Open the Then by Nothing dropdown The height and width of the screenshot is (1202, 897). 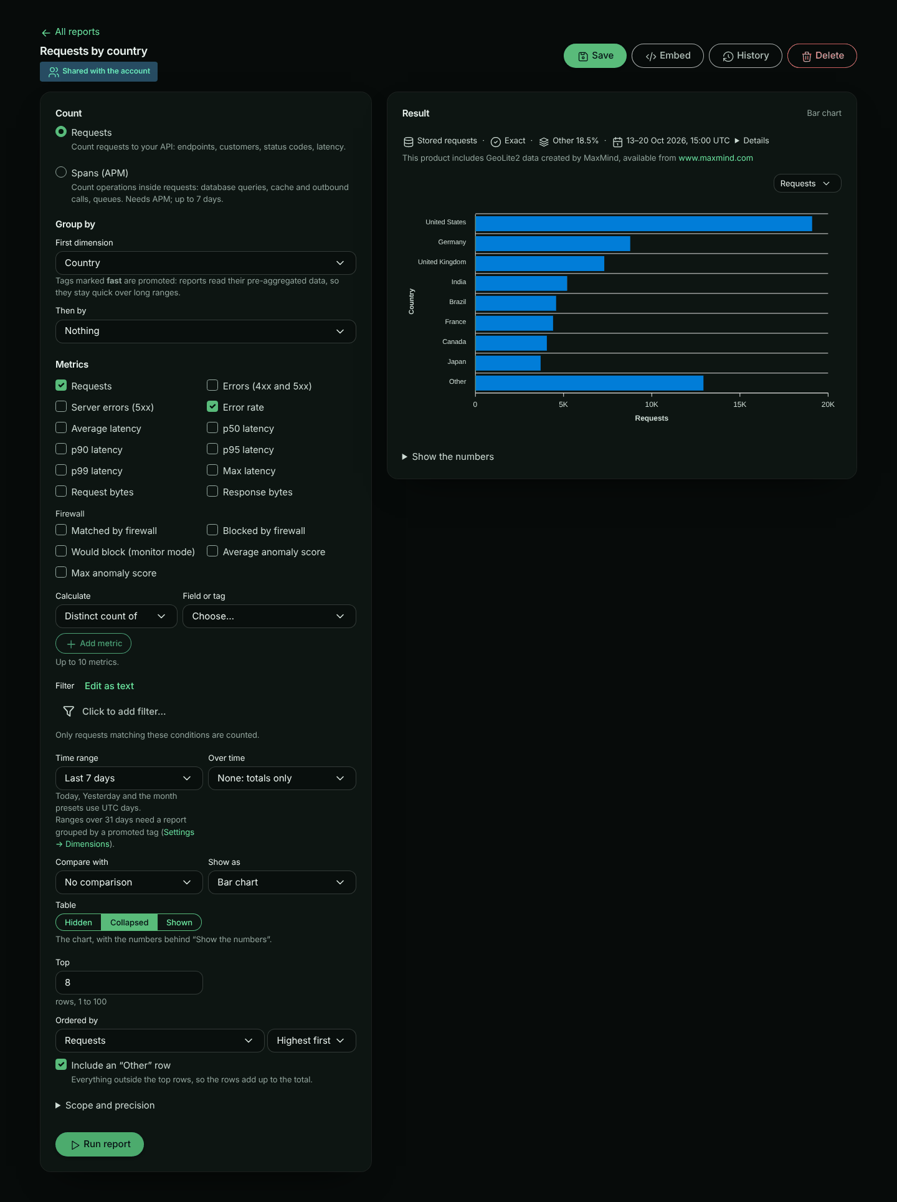pyautogui.click(x=206, y=331)
